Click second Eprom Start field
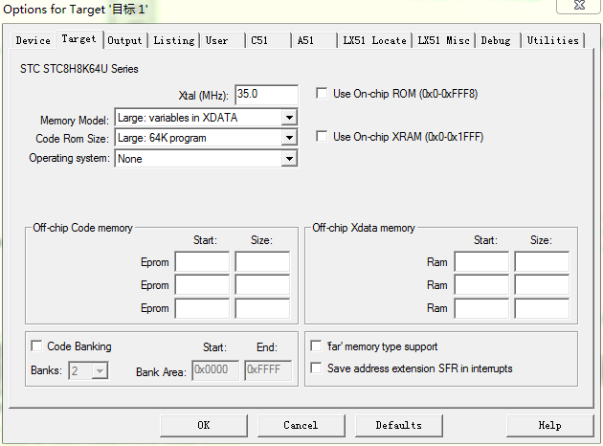 point(202,285)
